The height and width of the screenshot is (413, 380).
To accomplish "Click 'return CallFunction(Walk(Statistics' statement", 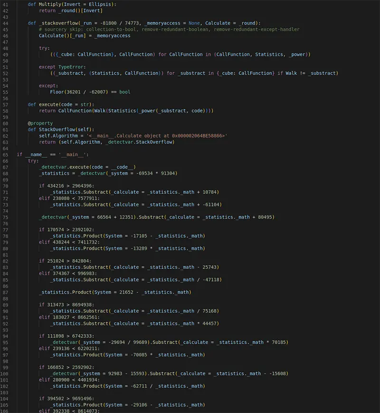I will [x=126, y=111].
